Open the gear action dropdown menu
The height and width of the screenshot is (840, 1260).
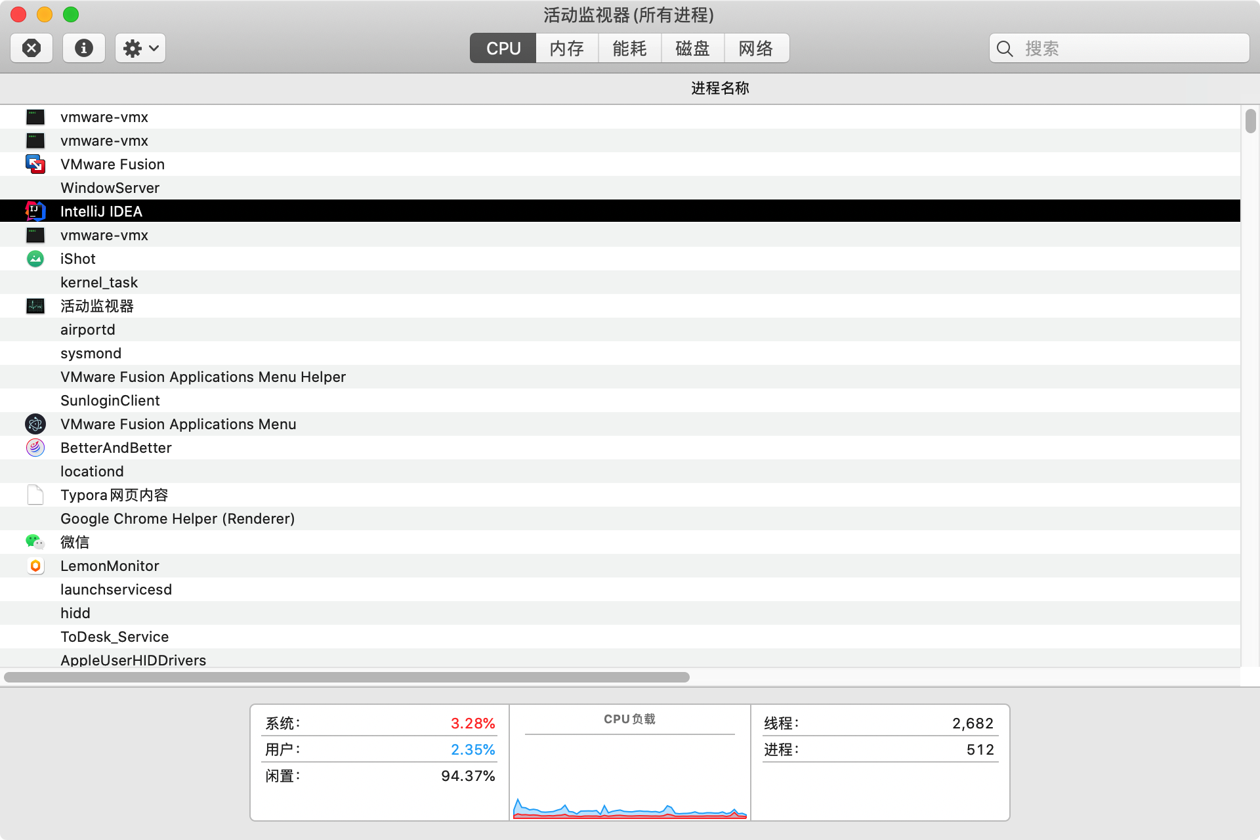click(x=140, y=48)
